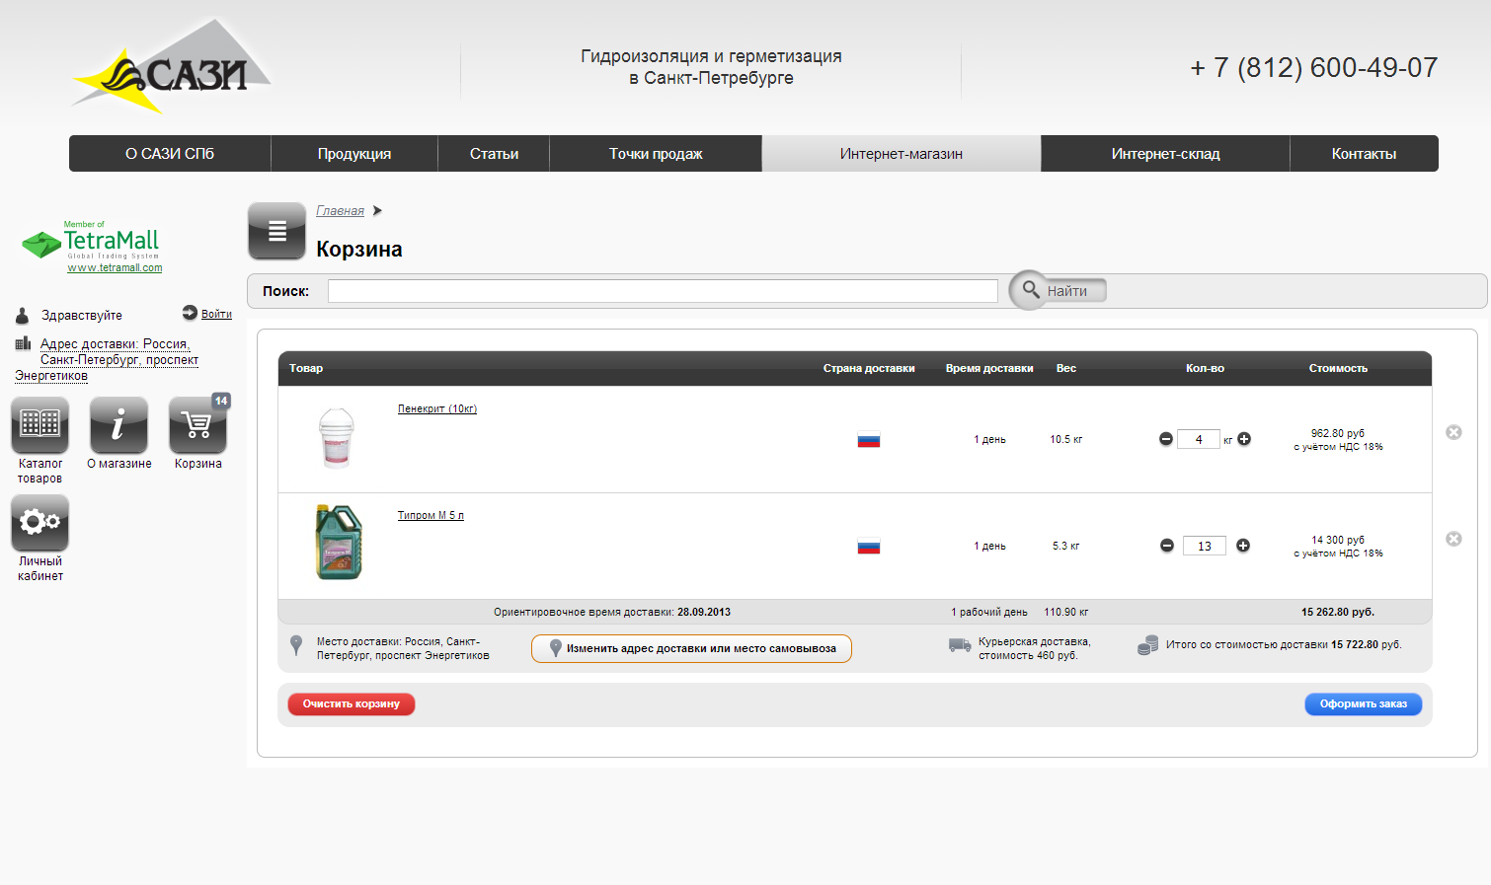Remove Типром М 5 л from cart
This screenshot has height=885, width=1491.
[x=1453, y=539]
